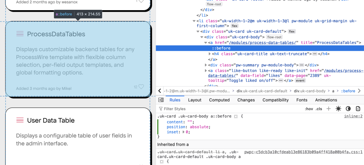Screen dimensions: 364x165
Task: Switch to the Computed tab
Action: (x=219, y=100)
